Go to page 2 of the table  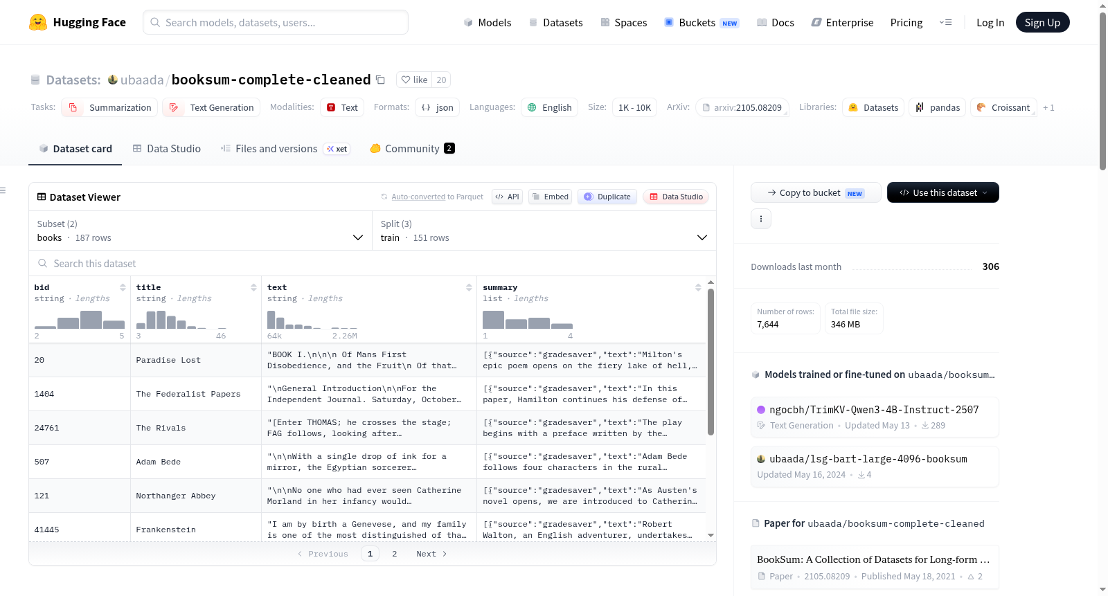(395, 554)
